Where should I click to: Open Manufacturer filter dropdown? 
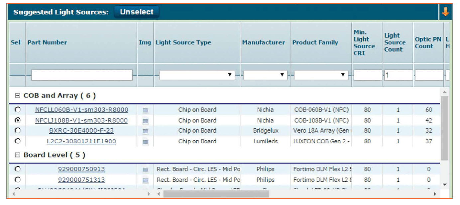coord(265,75)
